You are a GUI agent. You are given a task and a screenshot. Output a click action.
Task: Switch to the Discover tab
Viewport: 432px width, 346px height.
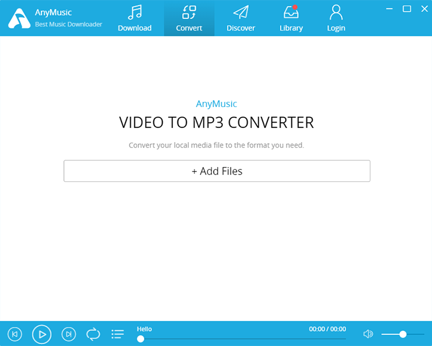click(241, 18)
